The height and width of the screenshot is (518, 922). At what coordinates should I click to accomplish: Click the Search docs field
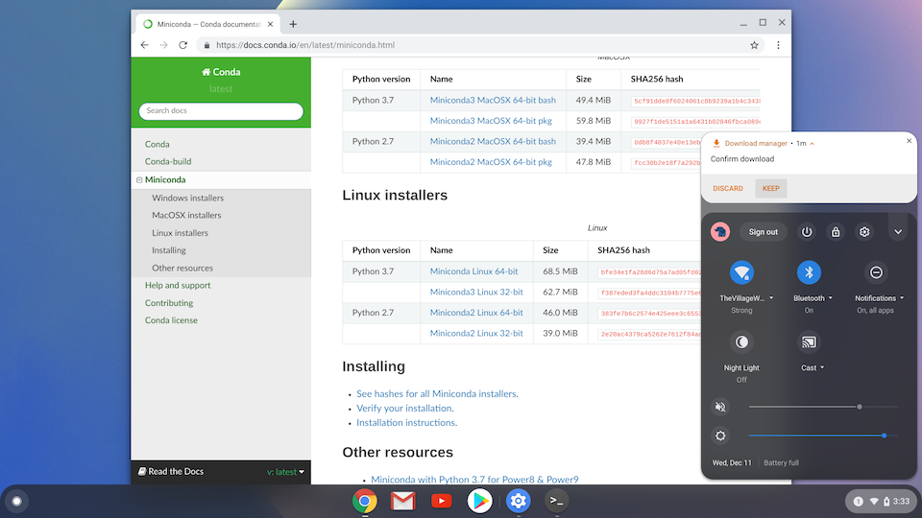(221, 111)
